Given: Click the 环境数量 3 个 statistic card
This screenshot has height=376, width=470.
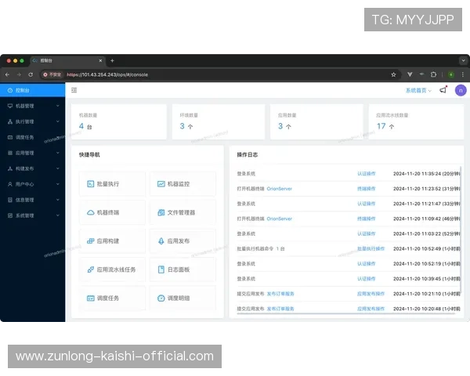Looking at the screenshot, I should point(219,121).
